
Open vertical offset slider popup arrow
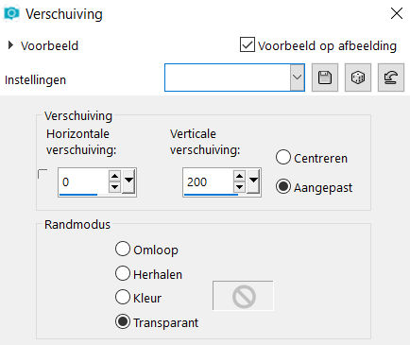(253, 181)
